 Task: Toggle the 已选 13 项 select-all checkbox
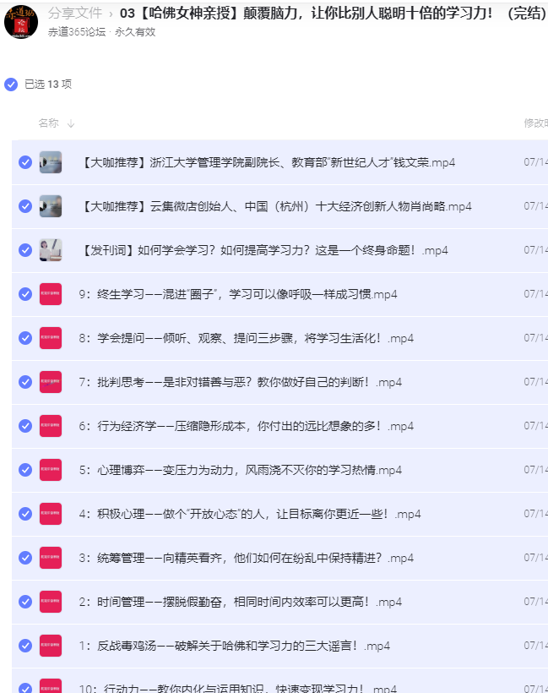pyautogui.click(x=11, y=85)
